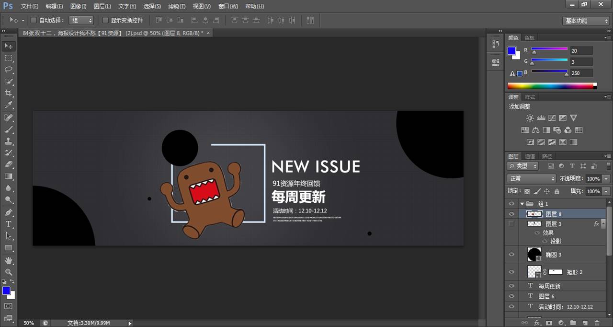Select the Hand tool

click(x=9, y=260)
